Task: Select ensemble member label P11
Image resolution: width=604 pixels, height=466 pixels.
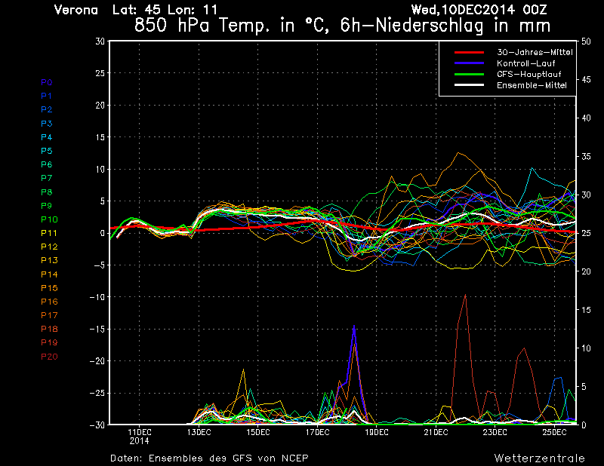Action: [x=49, y=233]
